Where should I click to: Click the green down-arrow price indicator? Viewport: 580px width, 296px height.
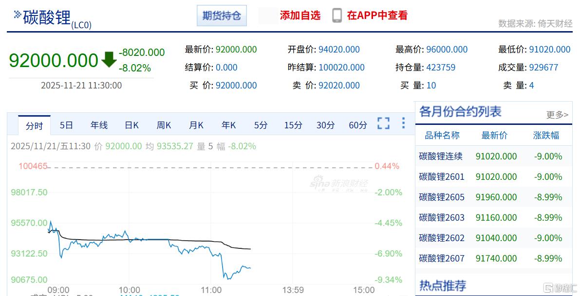click(109, 59)
